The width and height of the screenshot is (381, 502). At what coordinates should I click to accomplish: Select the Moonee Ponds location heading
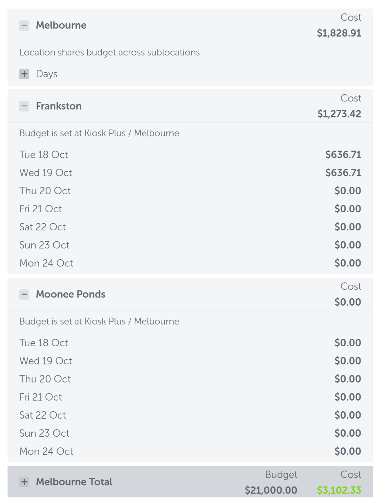[x=71, y=294]
